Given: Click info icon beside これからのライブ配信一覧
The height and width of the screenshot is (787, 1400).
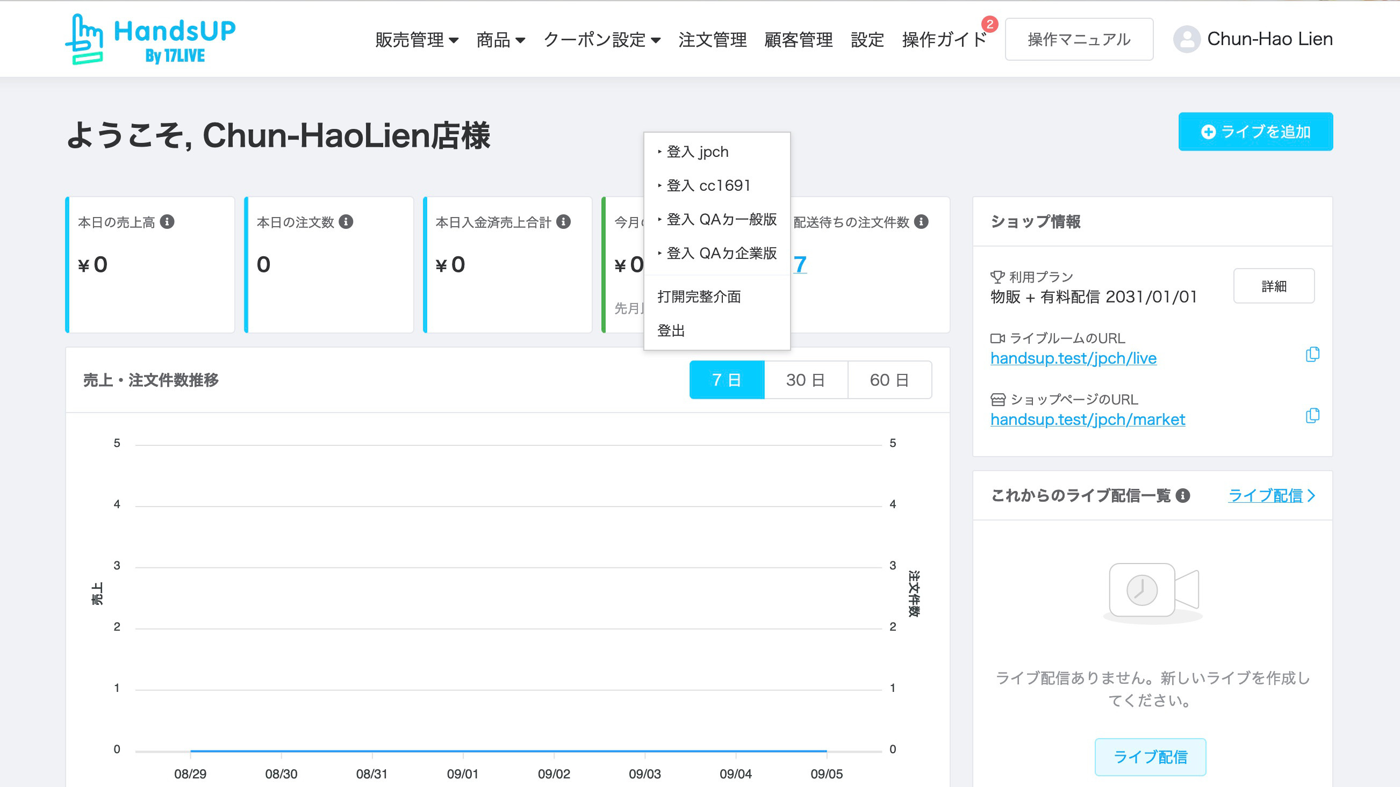Looking at the screenshot, I should tap(1182, 495).
